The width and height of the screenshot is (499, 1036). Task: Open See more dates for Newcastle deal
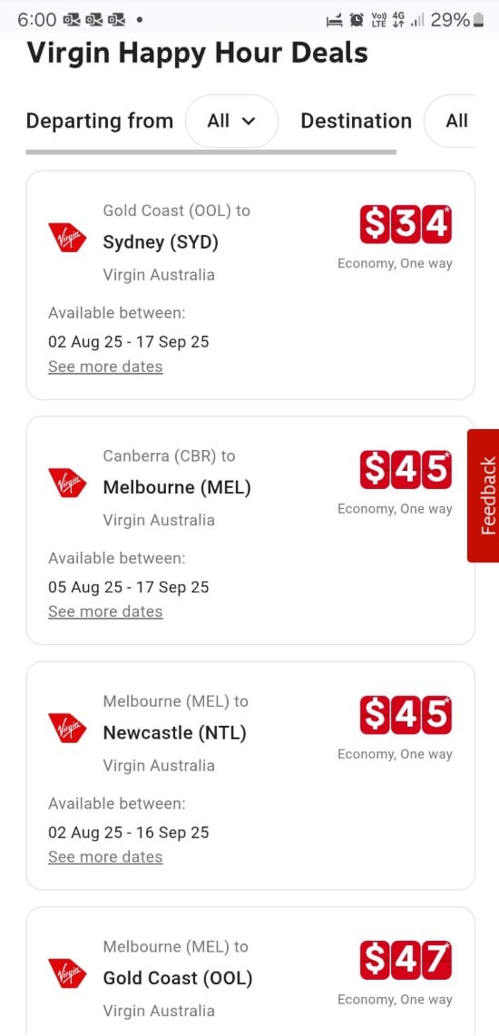point(105,857)
